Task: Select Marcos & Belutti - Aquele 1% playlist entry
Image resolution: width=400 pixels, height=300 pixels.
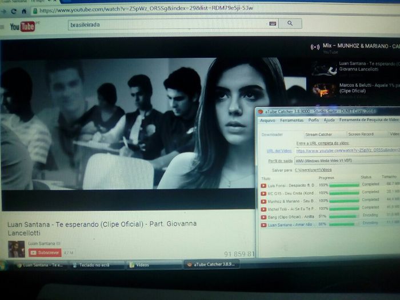Action: (x=369, y=88)
